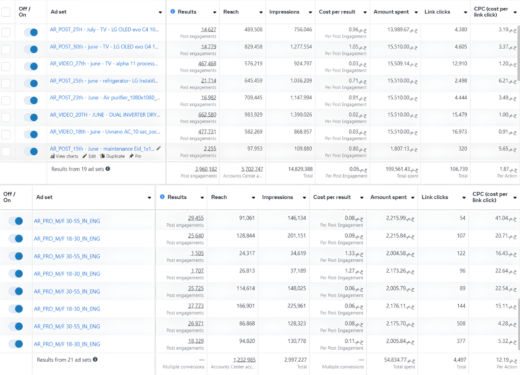
Task: Click info icon beside Results header in lower table
Action: click(x=162, y=197)
